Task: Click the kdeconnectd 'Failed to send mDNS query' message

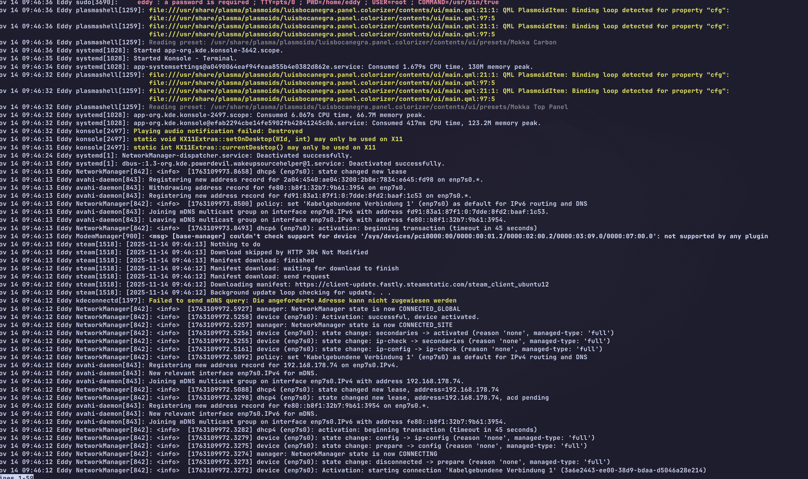Action: point(302,300)
